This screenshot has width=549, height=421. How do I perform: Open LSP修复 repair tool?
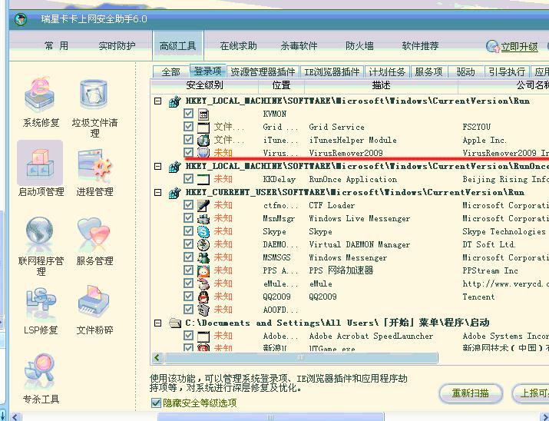tap(40, 310)
